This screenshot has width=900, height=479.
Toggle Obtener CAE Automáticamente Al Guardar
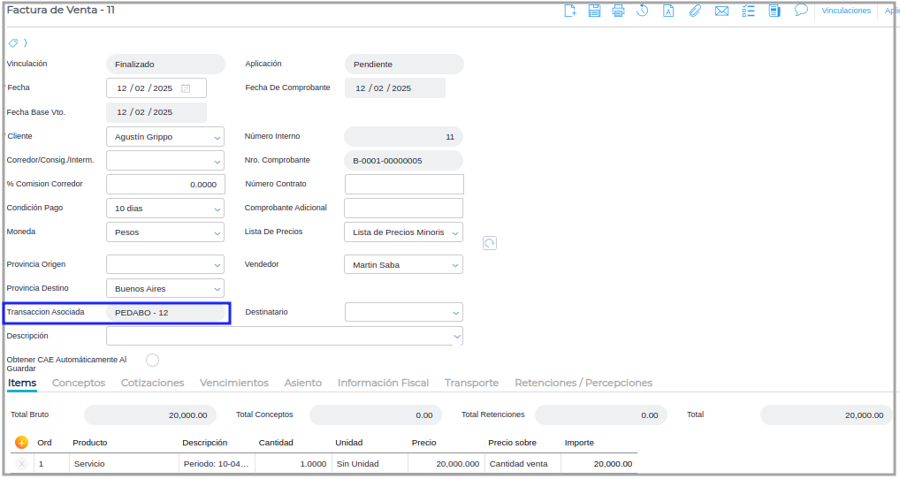coord(152,360)
